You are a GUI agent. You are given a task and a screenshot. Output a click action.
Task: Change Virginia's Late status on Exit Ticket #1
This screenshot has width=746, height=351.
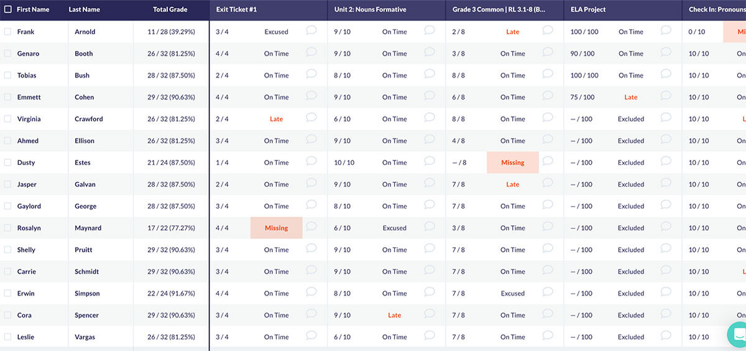click(x=277, y=119)
